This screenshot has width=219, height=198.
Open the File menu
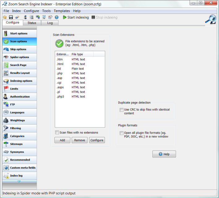pos(6,11)
